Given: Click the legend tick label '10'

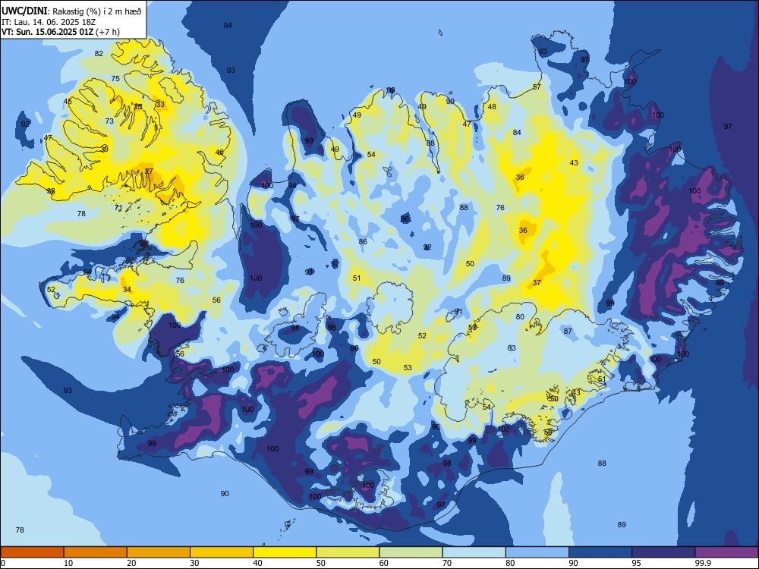Looking at the screenshot, I should [x=68, y=563].
